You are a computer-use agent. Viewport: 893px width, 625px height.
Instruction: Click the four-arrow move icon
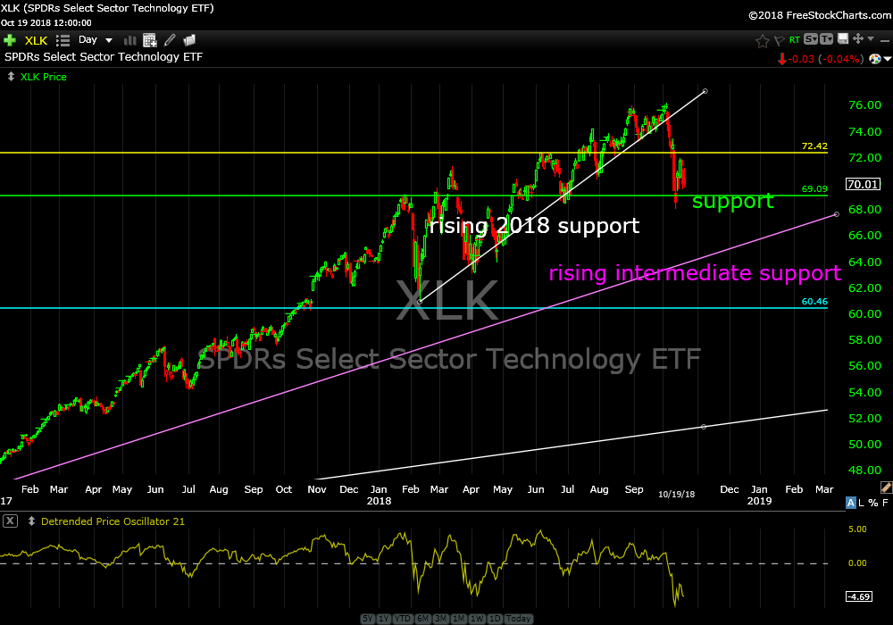pos(857,39)
